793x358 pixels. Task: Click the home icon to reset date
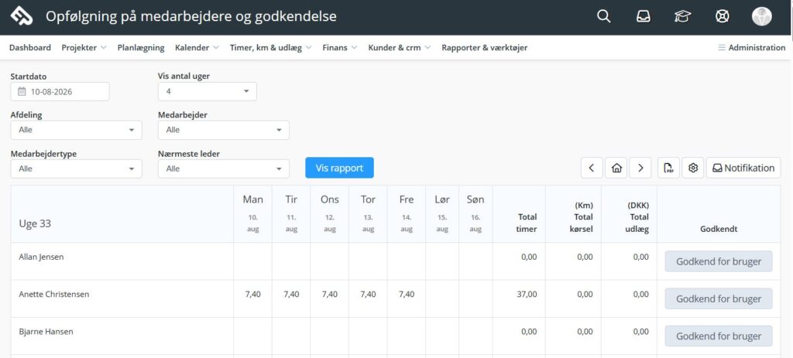(x=616, y=168)
